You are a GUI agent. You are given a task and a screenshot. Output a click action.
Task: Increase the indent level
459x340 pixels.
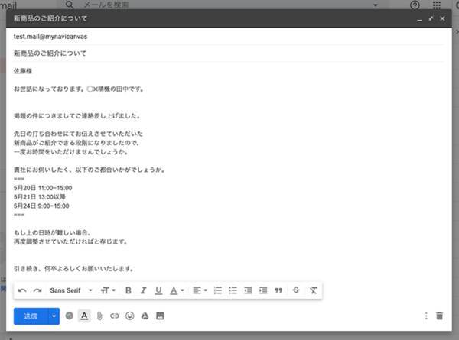263,290
